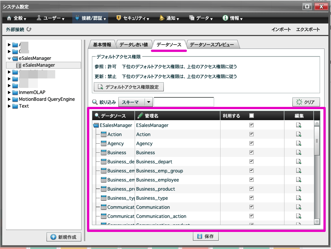Click the table icon next to Business_depart
The width and height of the screenshot is (331, 249).
pyautogui.click(x=103, y=161)
